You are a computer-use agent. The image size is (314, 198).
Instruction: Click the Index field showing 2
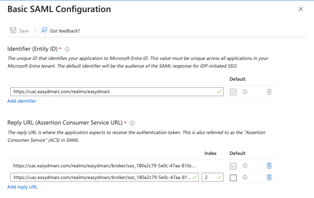click(x=212, y=177)
